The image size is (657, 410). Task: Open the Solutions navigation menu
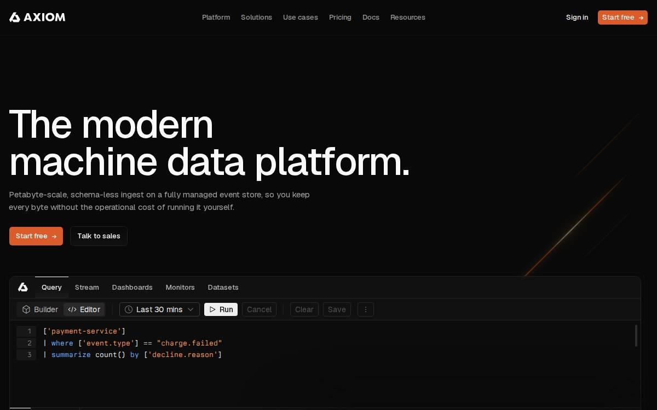[256, 17]
